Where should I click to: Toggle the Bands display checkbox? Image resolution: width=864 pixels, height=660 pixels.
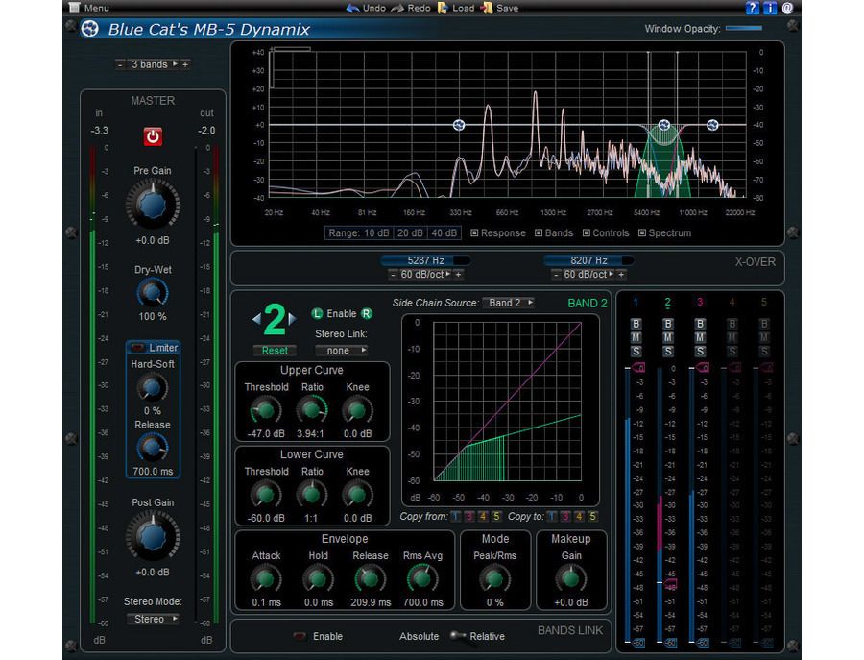(x=539, y=232)
